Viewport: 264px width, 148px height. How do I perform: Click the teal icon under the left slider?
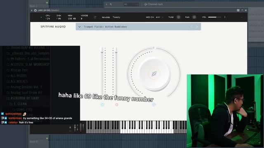[102, 105]
